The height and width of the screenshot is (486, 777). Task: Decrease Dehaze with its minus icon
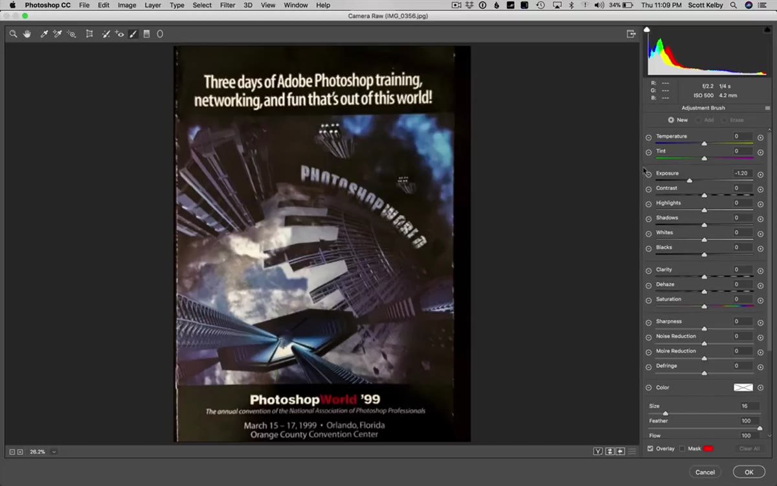click(x=648, y=286)
